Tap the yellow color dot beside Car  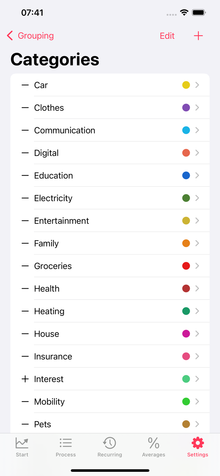pyautogui.click(x=186, y=85)
